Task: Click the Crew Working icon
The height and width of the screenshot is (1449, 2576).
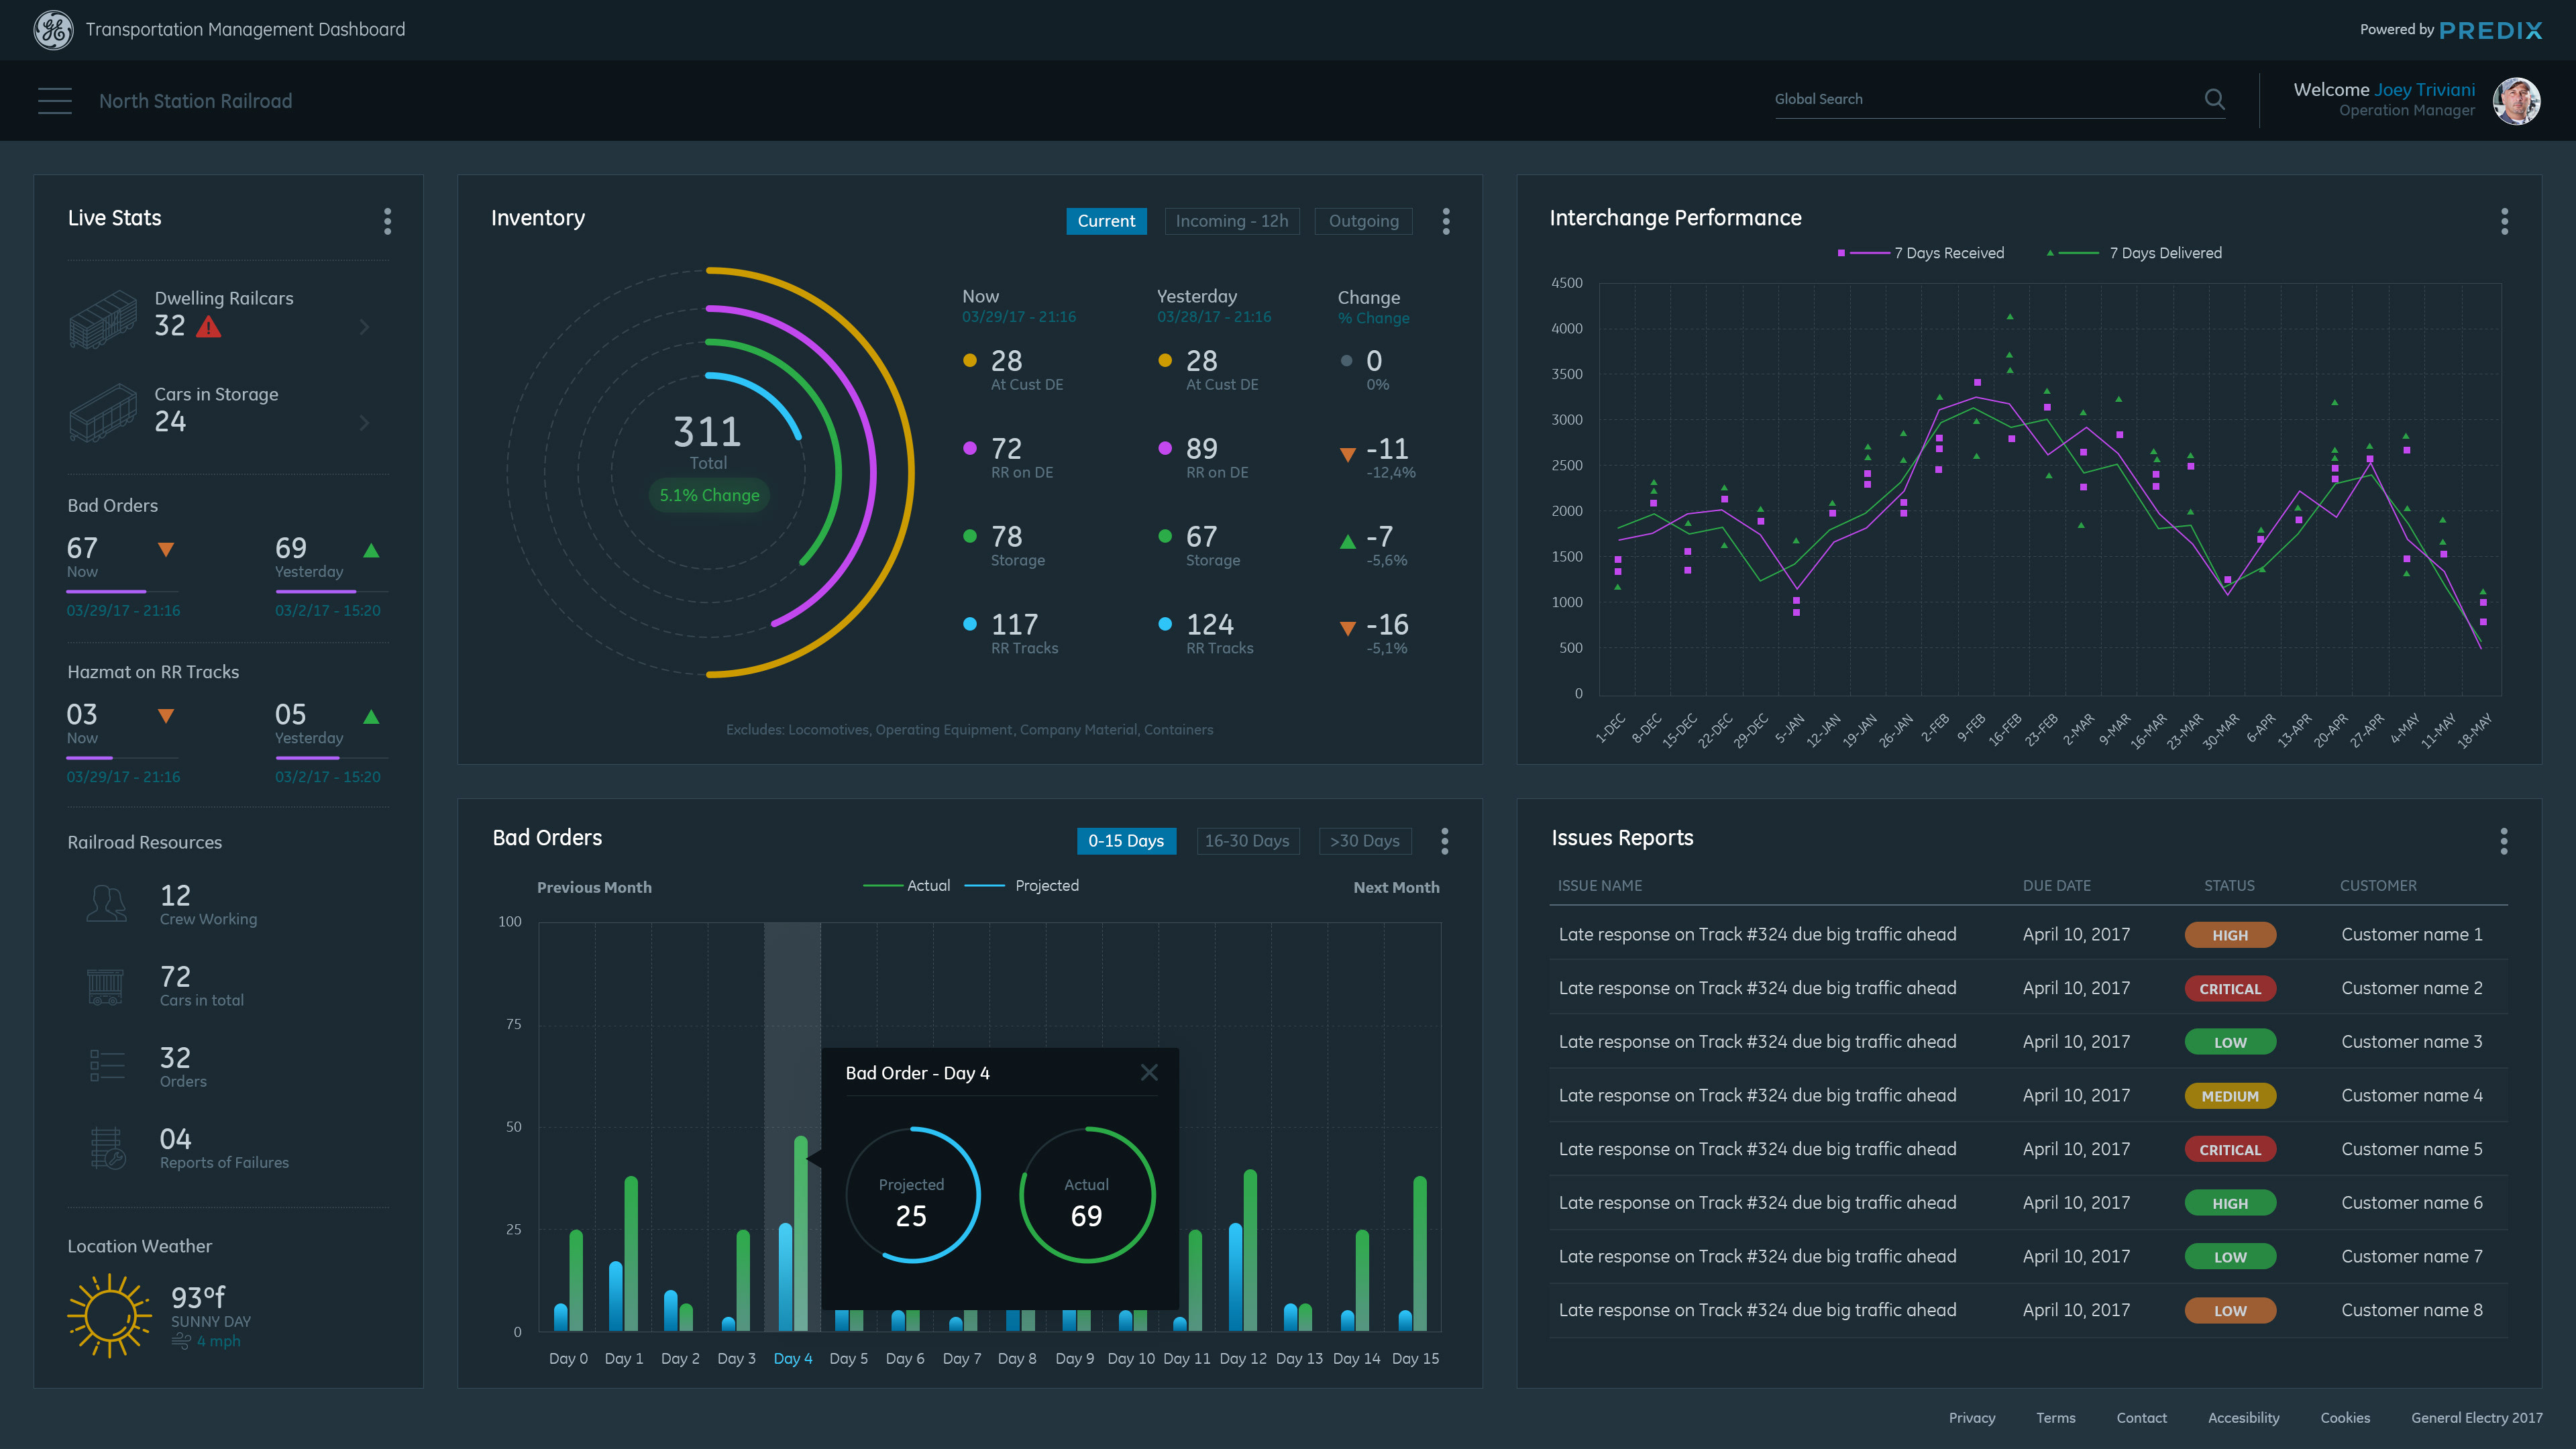Action: (x=106, y=904)
